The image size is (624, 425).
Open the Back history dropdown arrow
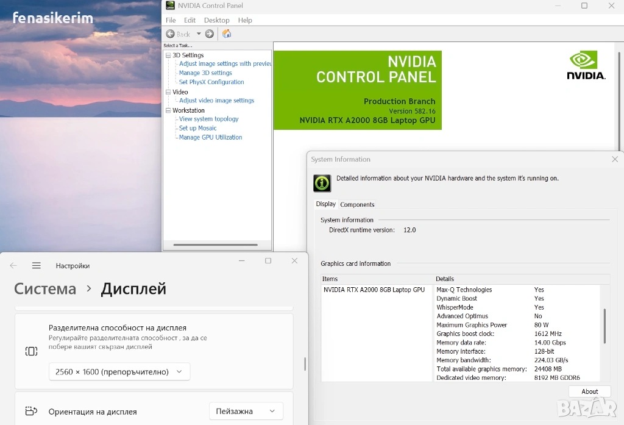pos(199,34)
